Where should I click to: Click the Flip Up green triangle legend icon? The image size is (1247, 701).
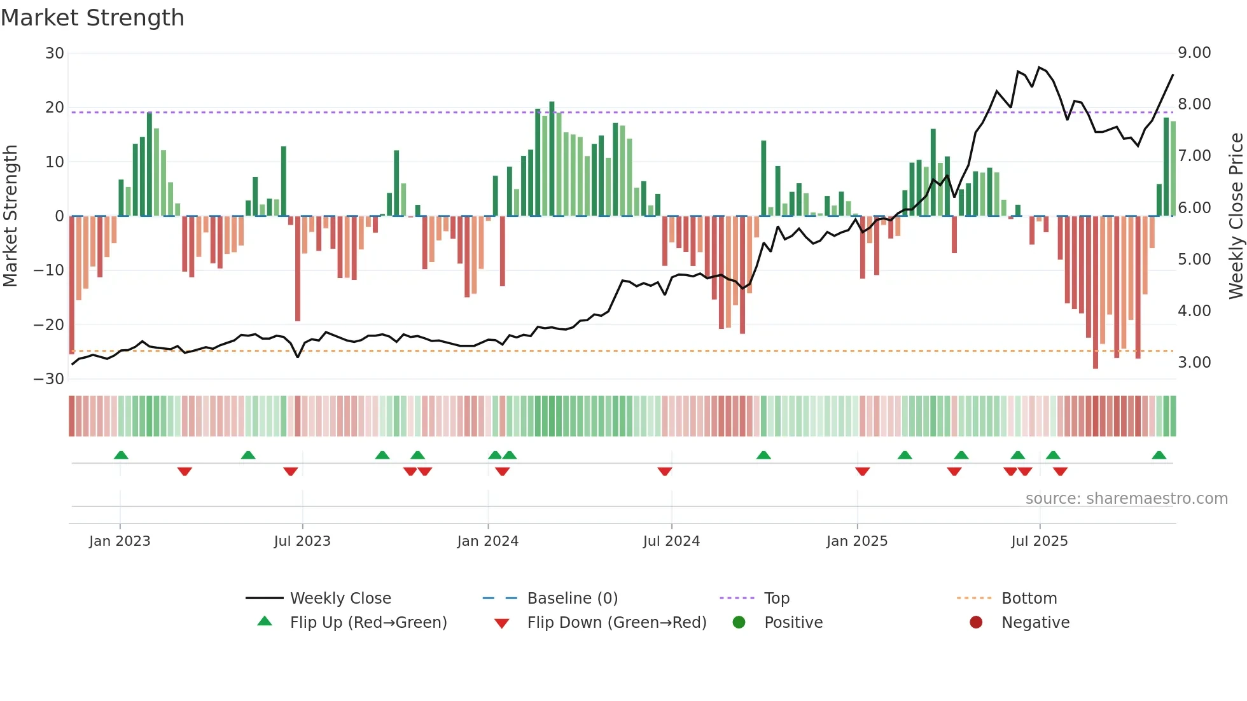coord(265,621)
